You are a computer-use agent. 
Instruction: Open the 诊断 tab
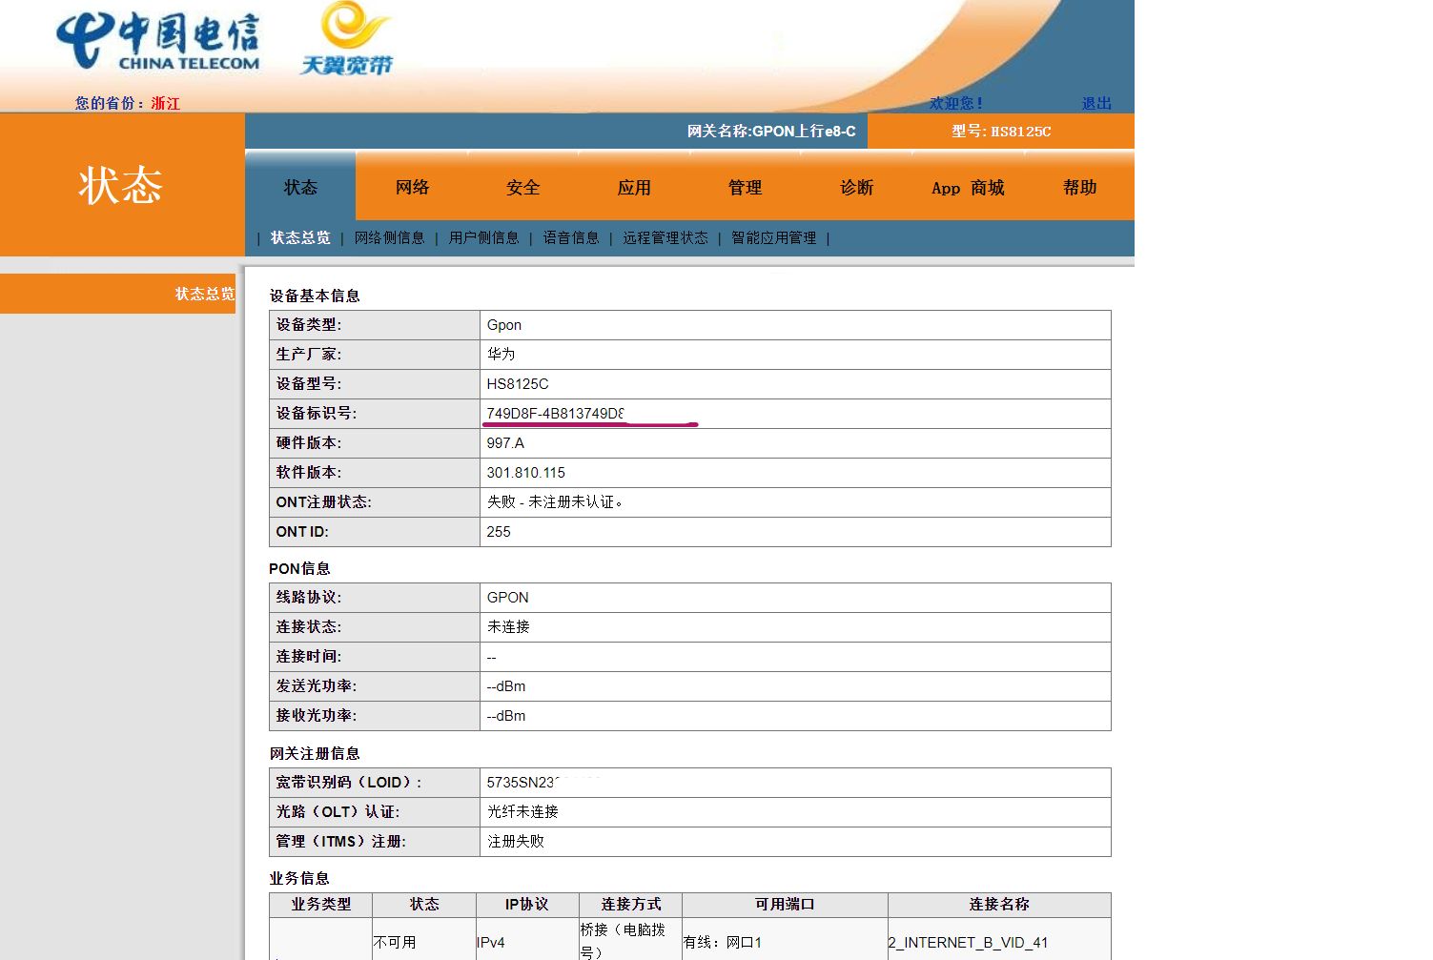[x=856, y=188]
